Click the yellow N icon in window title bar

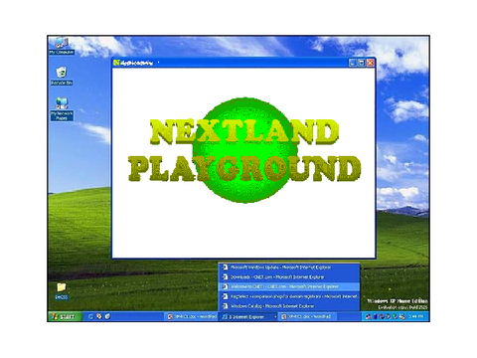(116, 63)
